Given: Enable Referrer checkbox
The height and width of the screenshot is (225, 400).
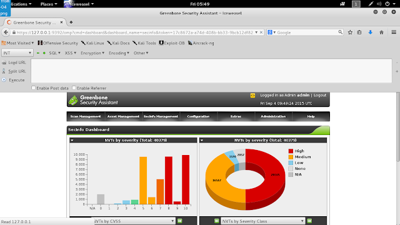Looking at the screenshot, I should pos(74,87).
